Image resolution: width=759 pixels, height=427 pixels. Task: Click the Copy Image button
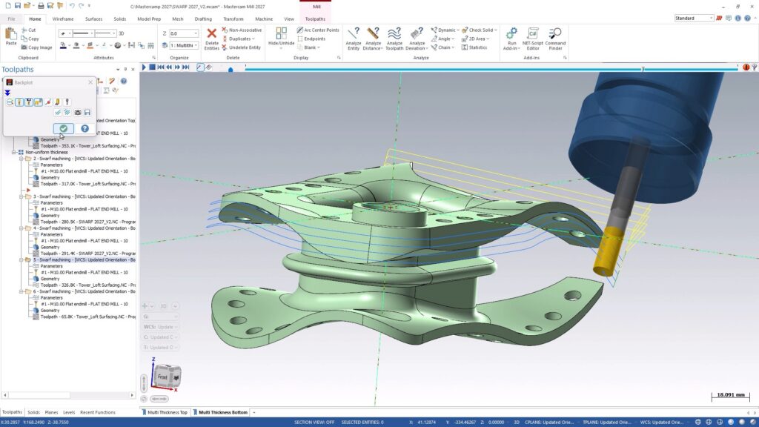(x=36, y=47)
